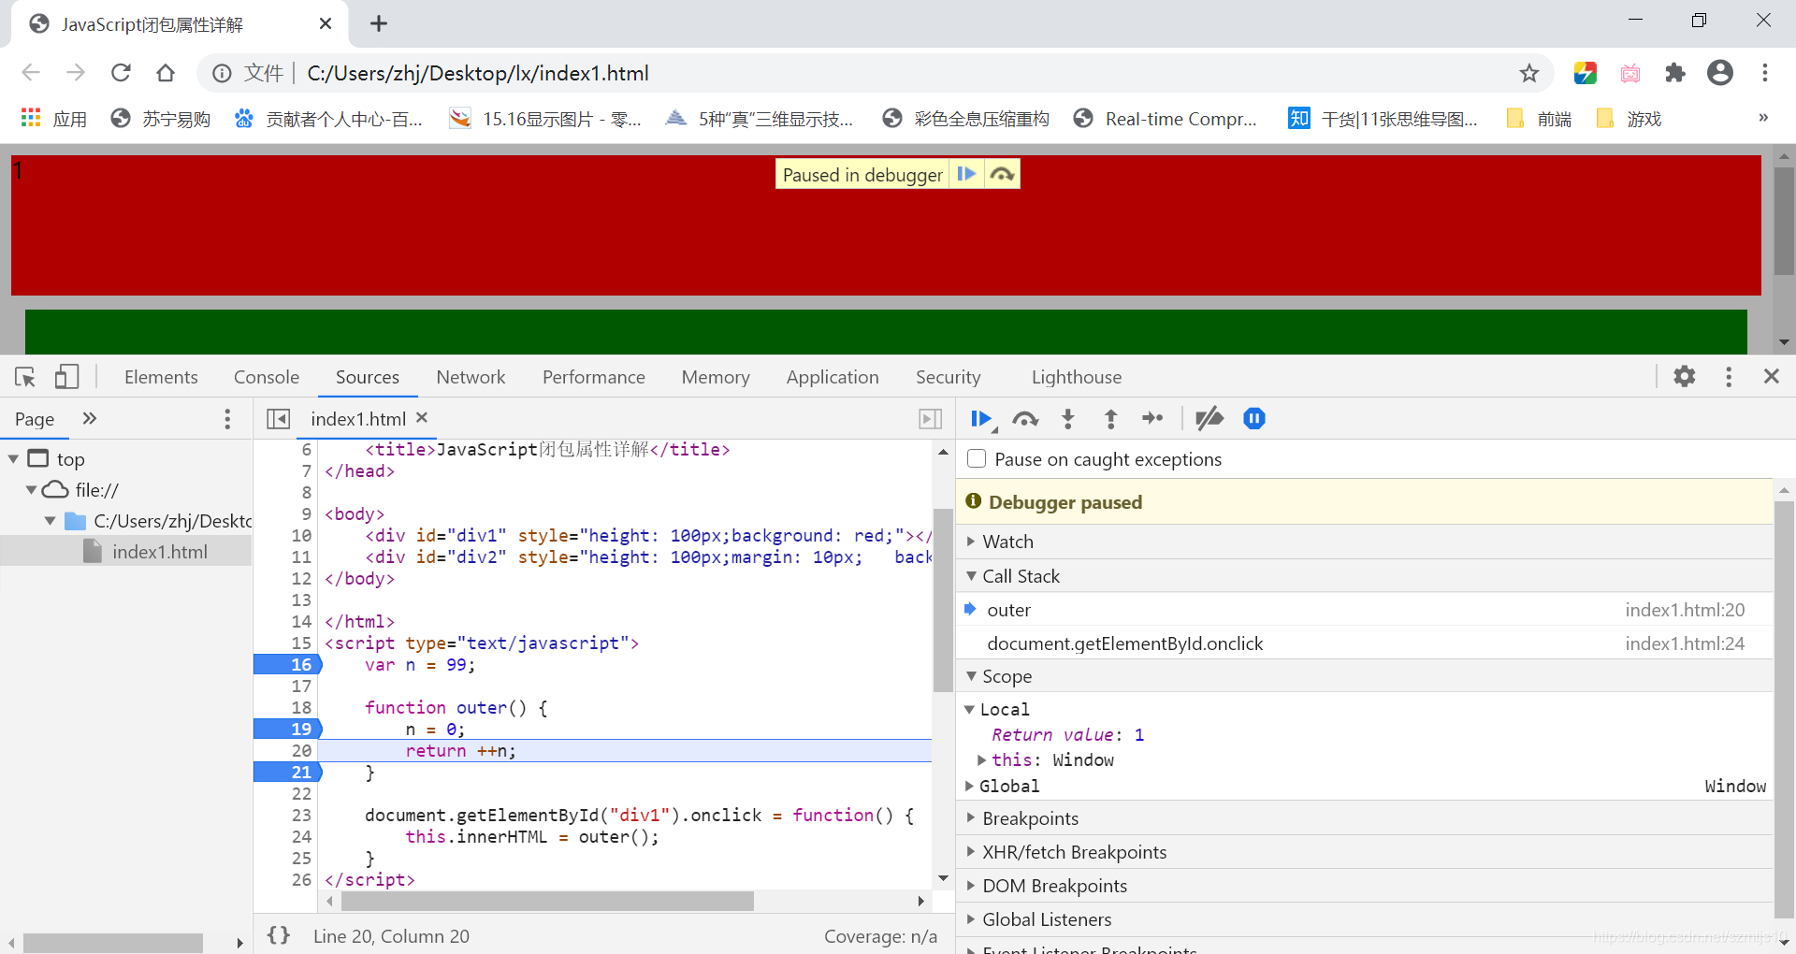Screen dimensions: 1796x954
Task: Pretty print the source with braces icon
Action: click(279, 935)
